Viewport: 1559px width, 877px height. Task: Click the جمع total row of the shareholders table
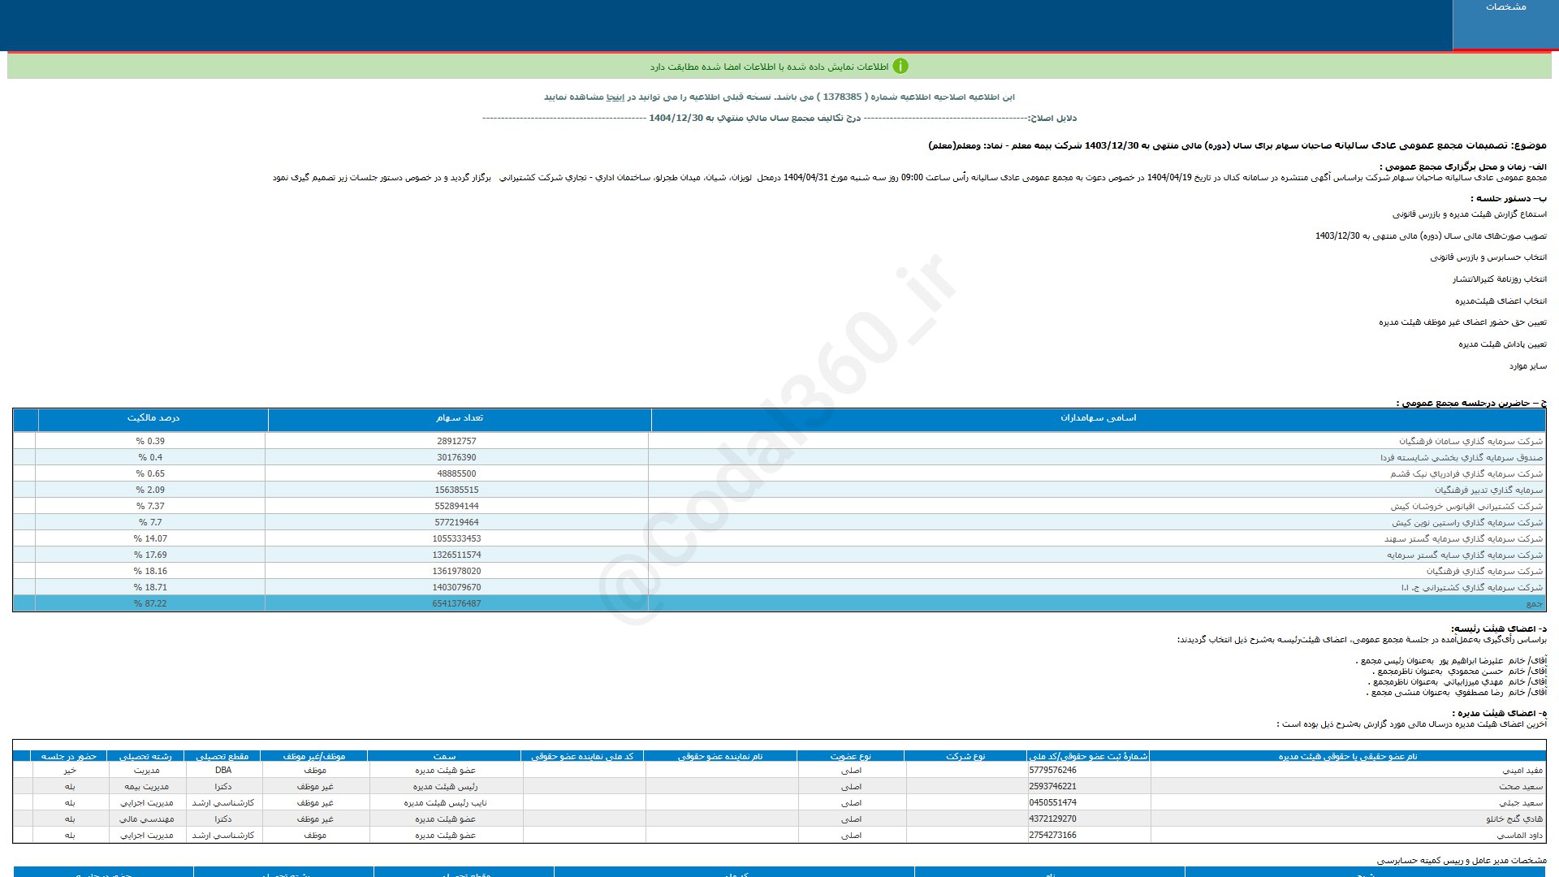[x=1533, y=604]
